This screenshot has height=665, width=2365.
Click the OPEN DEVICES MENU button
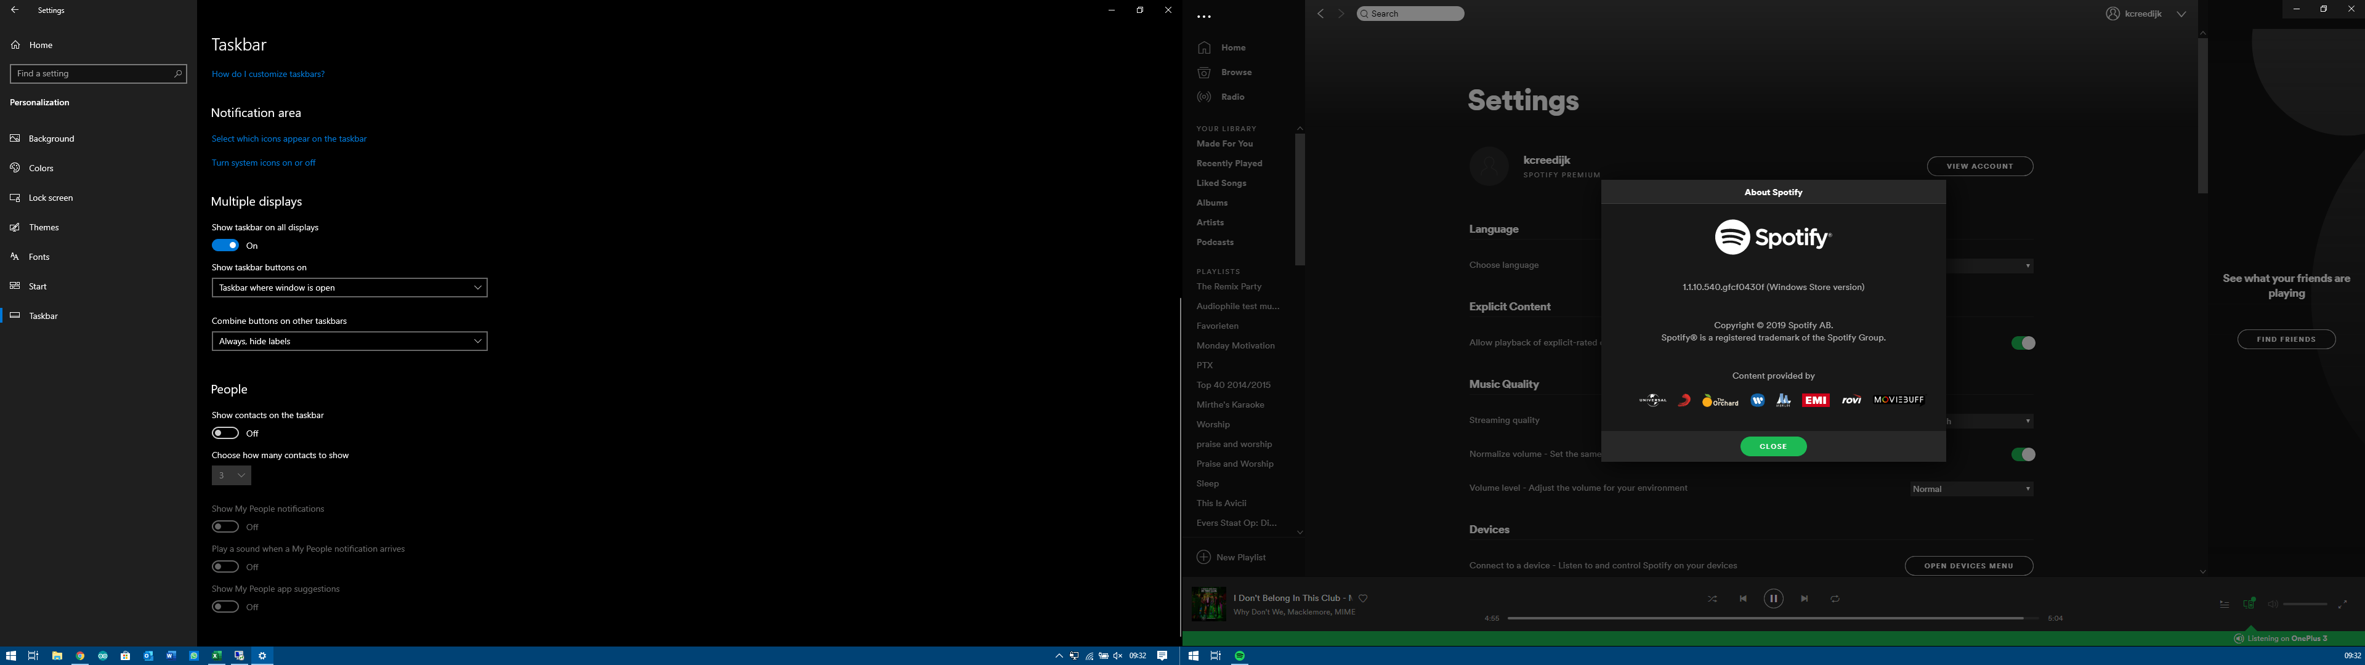click(x=1968, y=566)
